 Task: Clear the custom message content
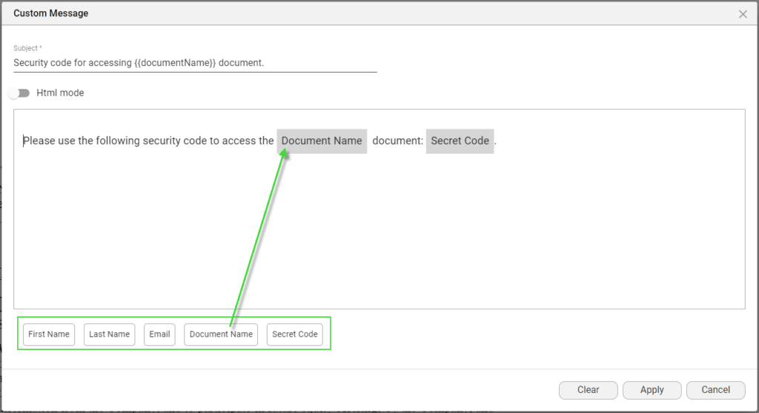[x=588, y=390]
